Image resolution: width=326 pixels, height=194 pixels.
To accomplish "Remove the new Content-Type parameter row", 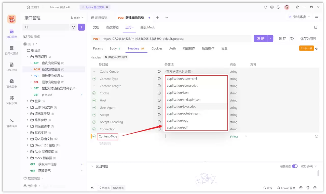I will [317, 136].
